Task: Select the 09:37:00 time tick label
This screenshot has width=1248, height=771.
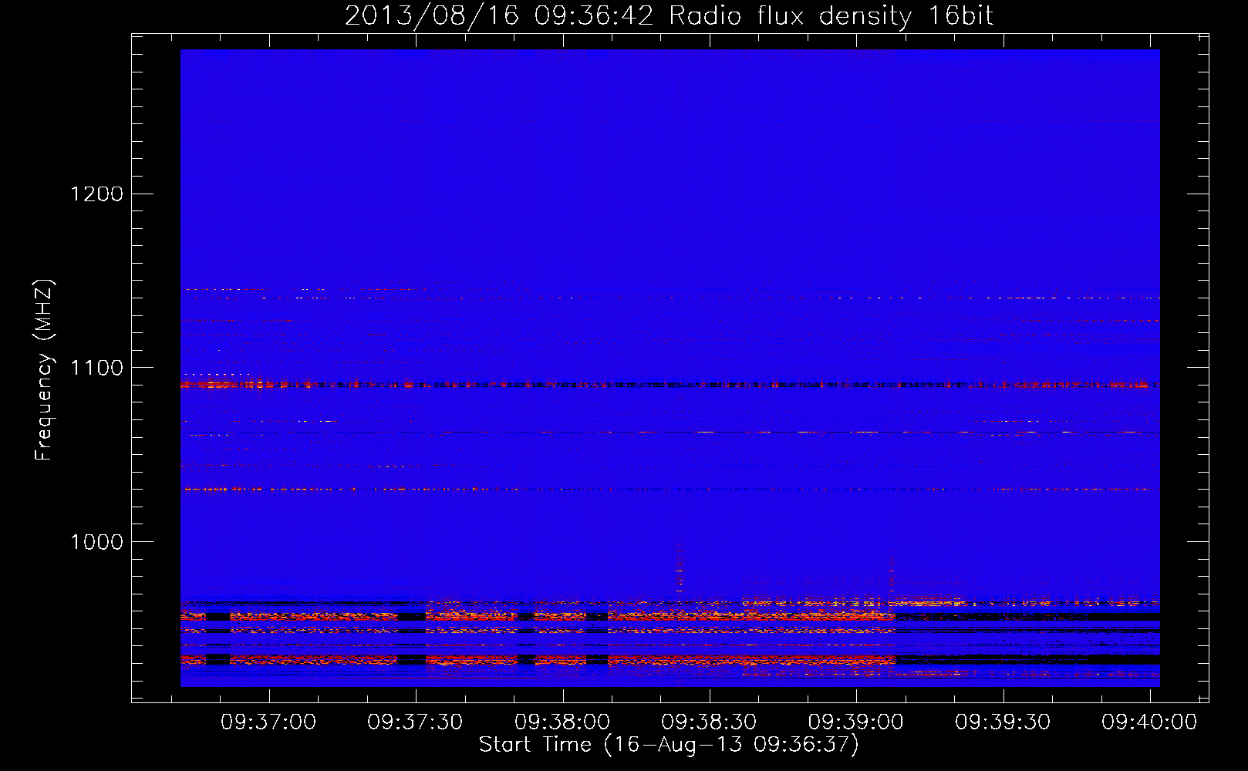Action: click(268, 722)
